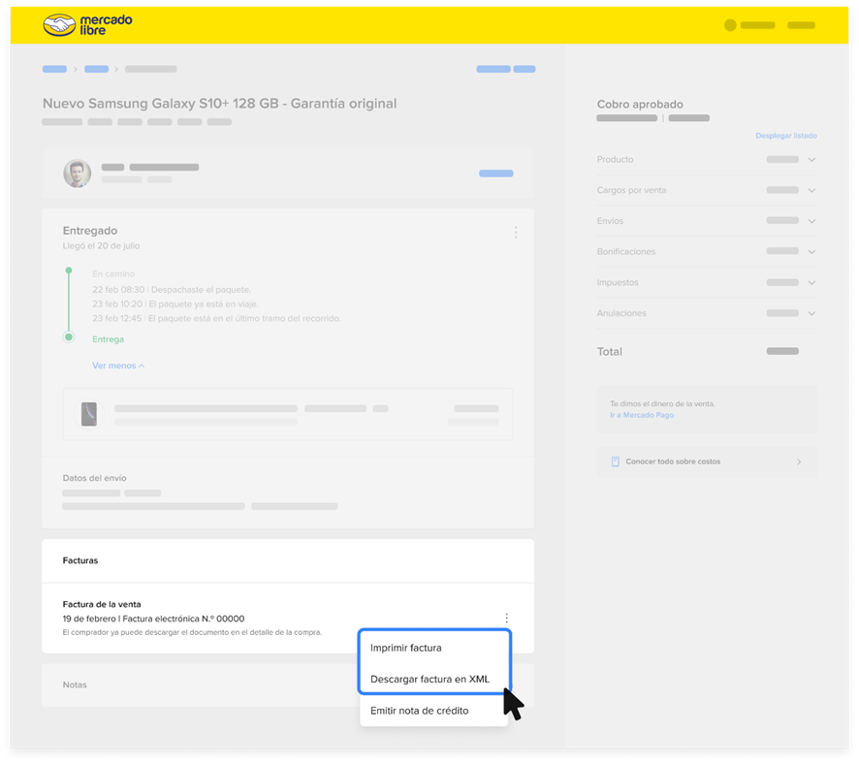Select Imprimir factura from the menu
Image resolution: width=859 pixels, height=763 pixels.
coord(405,648)
